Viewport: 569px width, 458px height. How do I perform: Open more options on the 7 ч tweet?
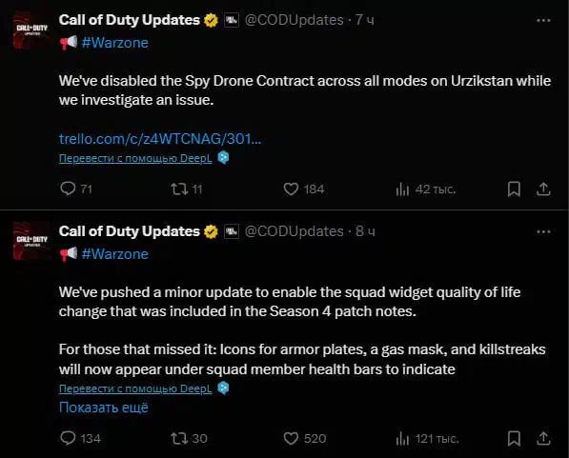click(543, 20)
